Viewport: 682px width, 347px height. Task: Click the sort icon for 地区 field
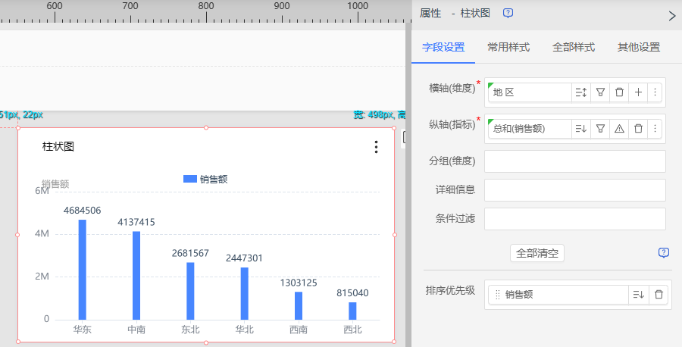coord(581,92)
